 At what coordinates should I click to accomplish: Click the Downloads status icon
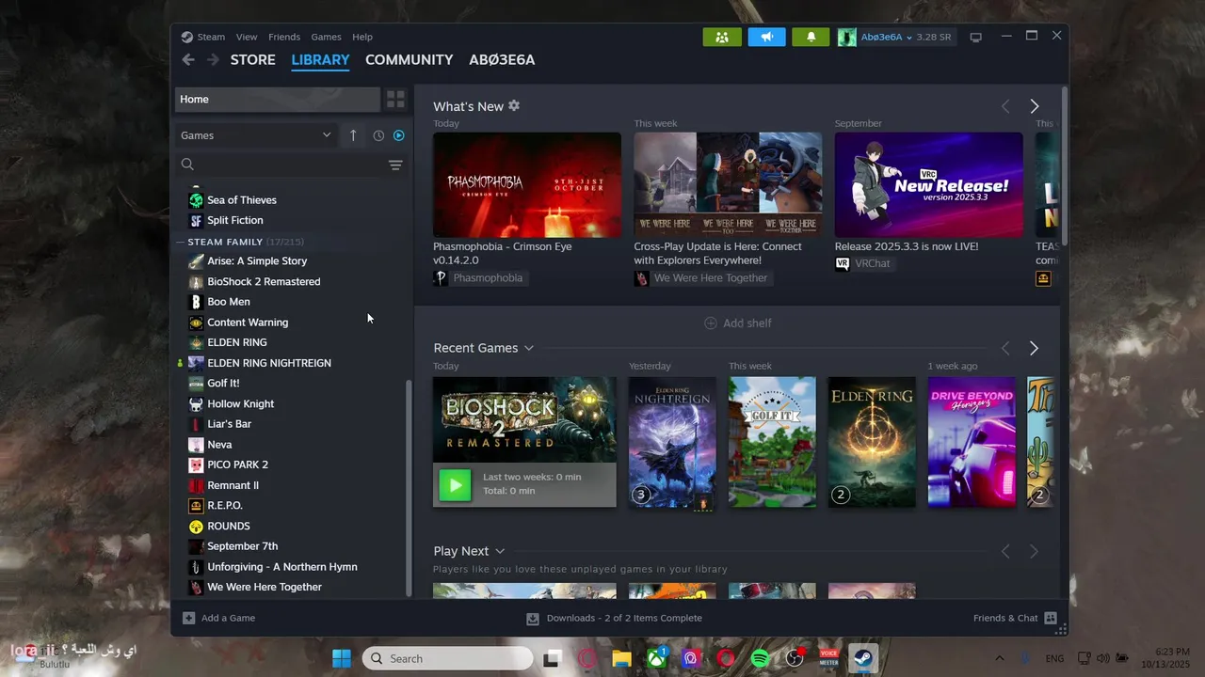[x=533, y=619]
